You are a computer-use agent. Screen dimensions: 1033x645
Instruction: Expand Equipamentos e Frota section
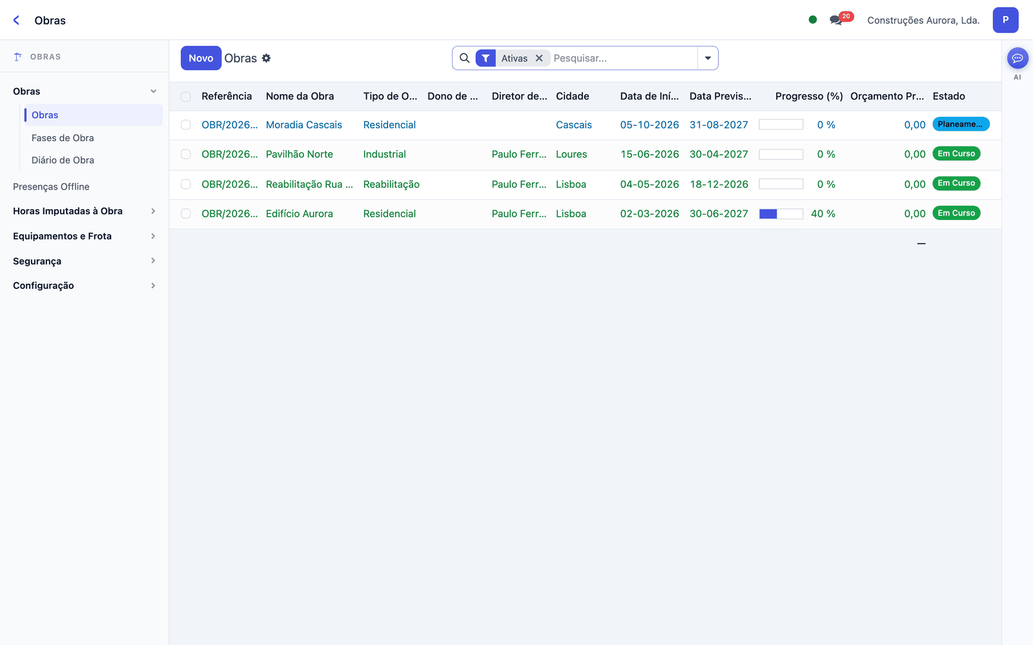coord(153,236)
